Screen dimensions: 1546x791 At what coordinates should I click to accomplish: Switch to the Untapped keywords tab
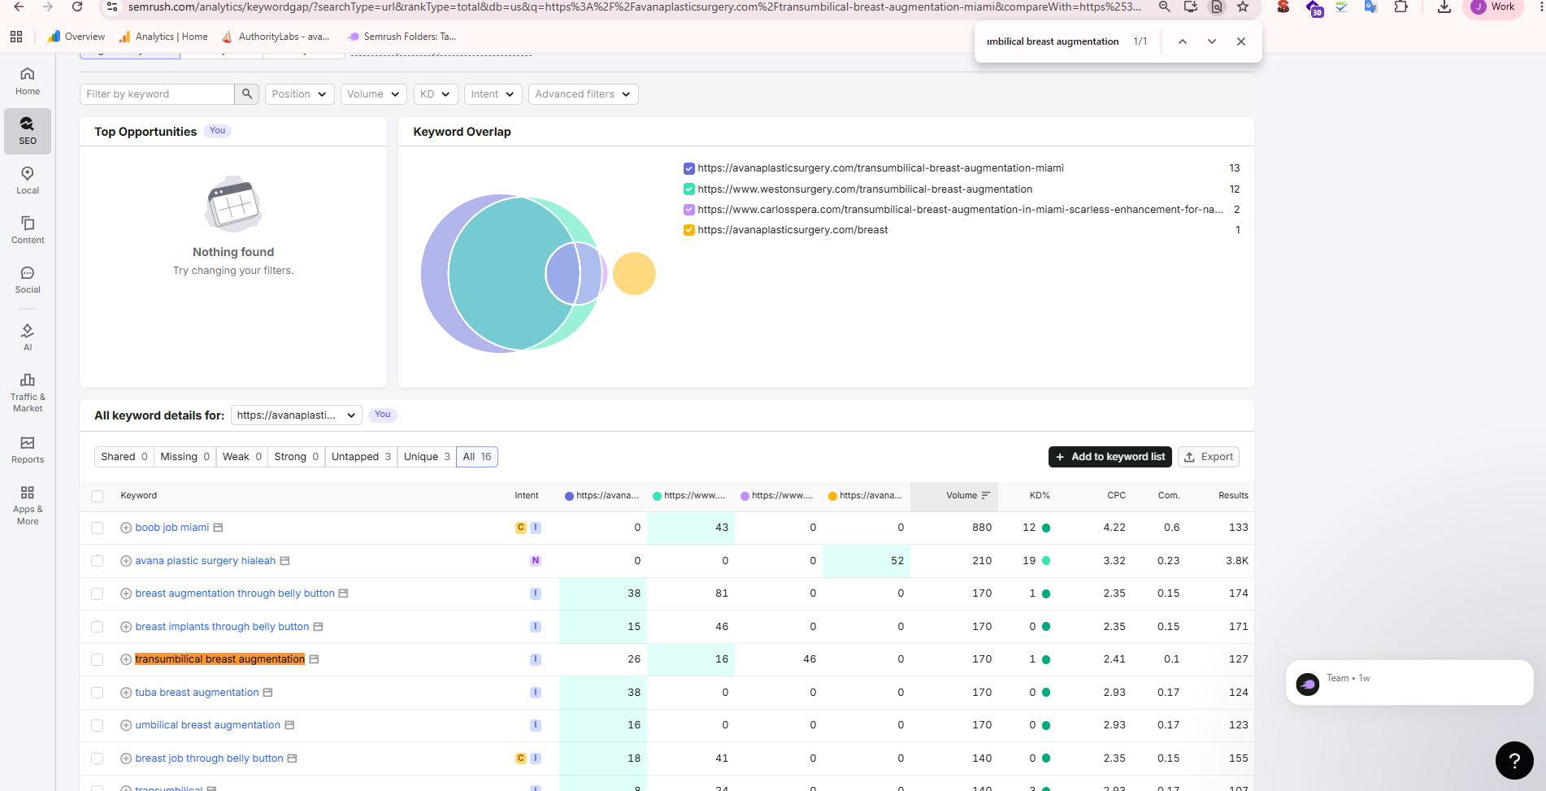click(x=361, y=457)
